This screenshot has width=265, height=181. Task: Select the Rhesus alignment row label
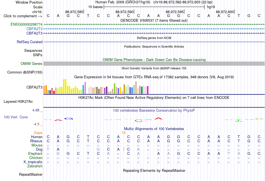[x=36, y=141]
